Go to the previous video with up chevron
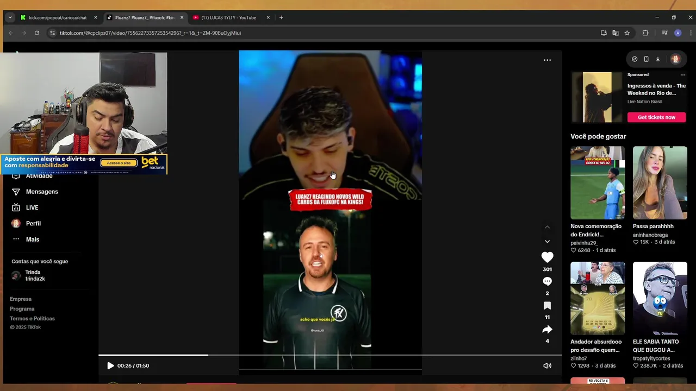 click(547, 227)
